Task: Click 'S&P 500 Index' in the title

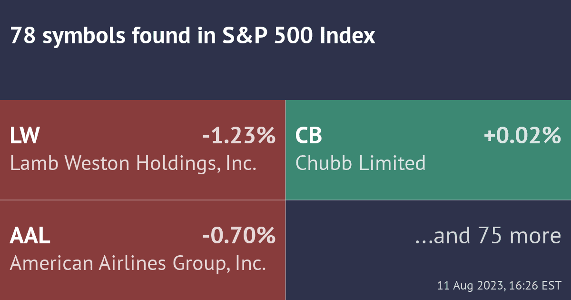Action: click(x=298, y=36)
